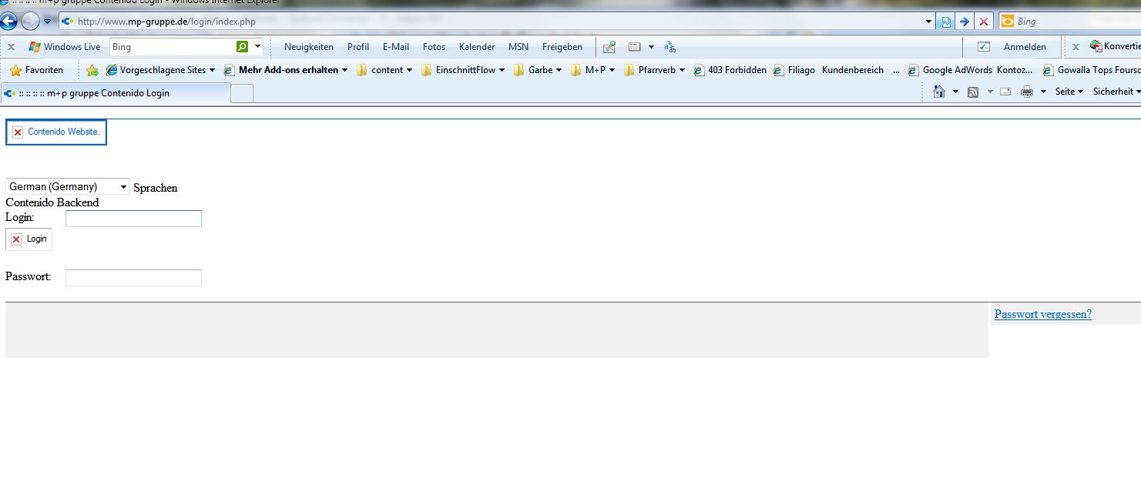Click the Home icon in command bar
Screen dimensions: 1141x478
click(938, 92)
